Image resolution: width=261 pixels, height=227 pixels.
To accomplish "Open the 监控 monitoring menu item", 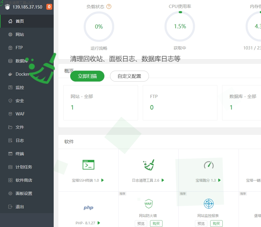I will point(27,87).
